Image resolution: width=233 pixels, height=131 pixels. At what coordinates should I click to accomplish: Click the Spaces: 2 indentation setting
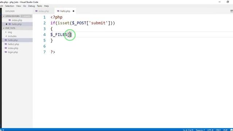click(200, 130)
